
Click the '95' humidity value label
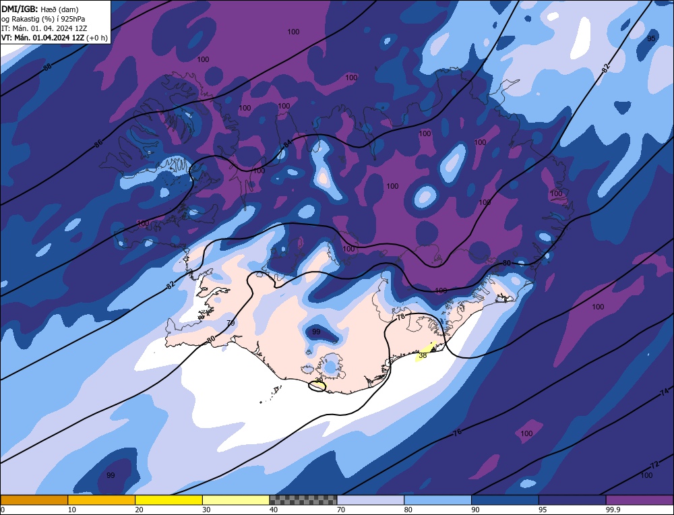coord(651,38)
